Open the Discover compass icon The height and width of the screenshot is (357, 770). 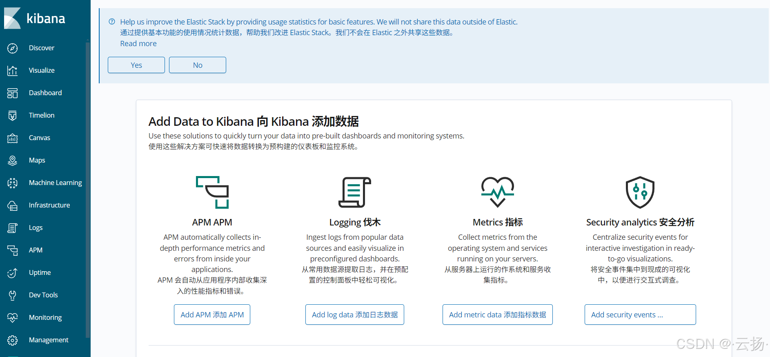[13, 48]
